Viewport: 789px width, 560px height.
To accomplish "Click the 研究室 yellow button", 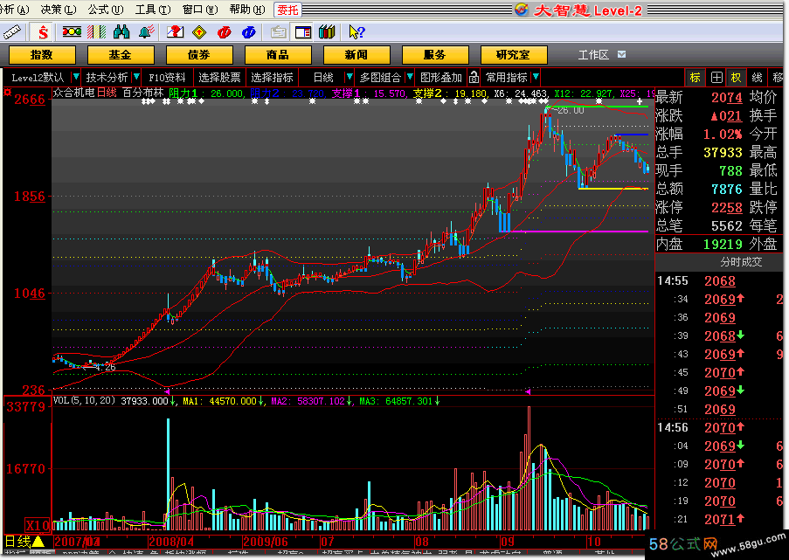I will pos(514,55).
